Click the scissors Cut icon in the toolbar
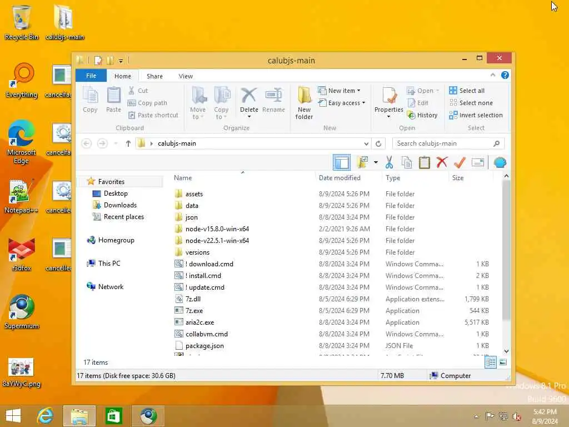Viewport: 569px width, 427px height. point(390,162)
